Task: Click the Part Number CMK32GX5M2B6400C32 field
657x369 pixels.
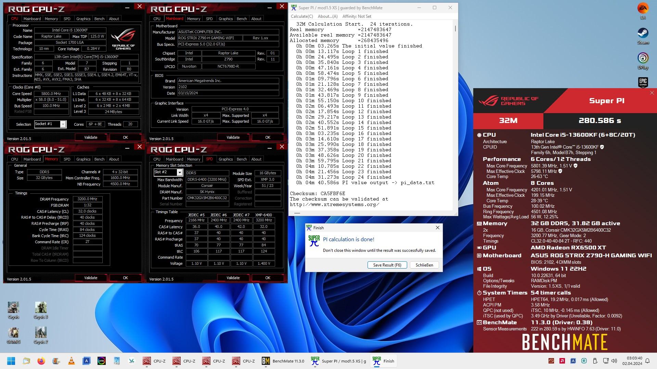Action: pyautogui.click(x=207, y=198)
